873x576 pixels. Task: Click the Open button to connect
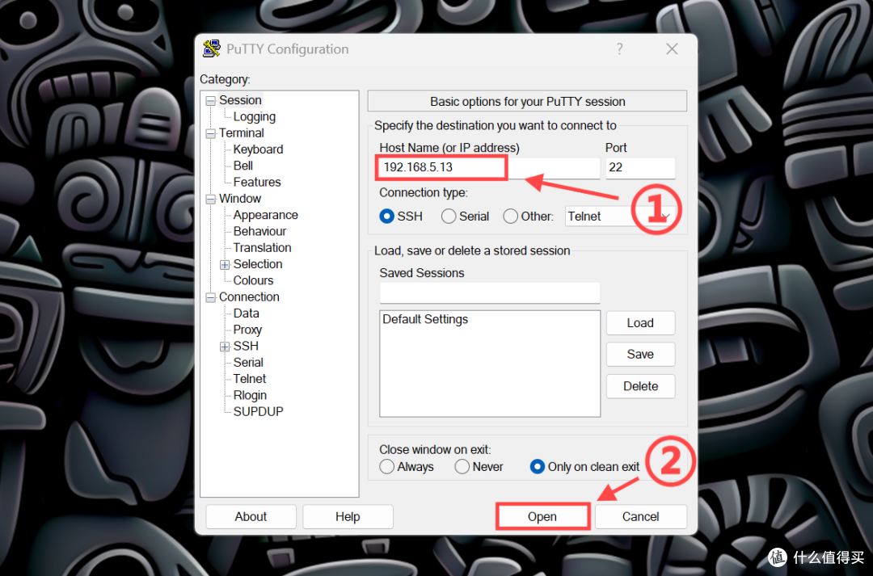click(542, 516)
